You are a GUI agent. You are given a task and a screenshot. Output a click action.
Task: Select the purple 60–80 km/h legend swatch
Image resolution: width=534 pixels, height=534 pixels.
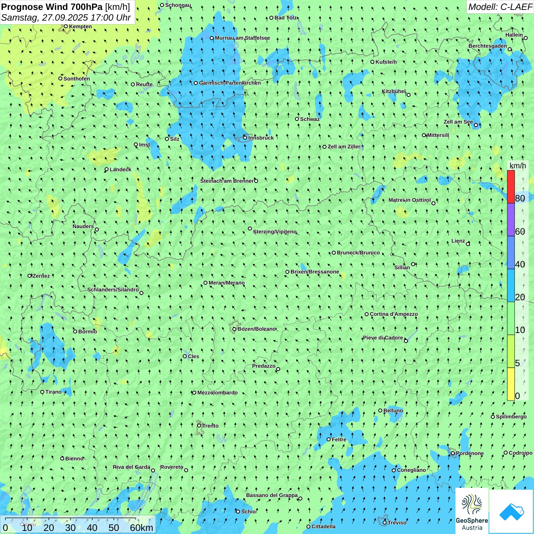pyautogui.click(x=511, y=220)
